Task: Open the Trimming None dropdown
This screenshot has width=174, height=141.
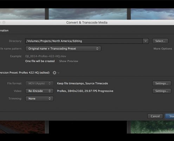Action: coord(39,99)
